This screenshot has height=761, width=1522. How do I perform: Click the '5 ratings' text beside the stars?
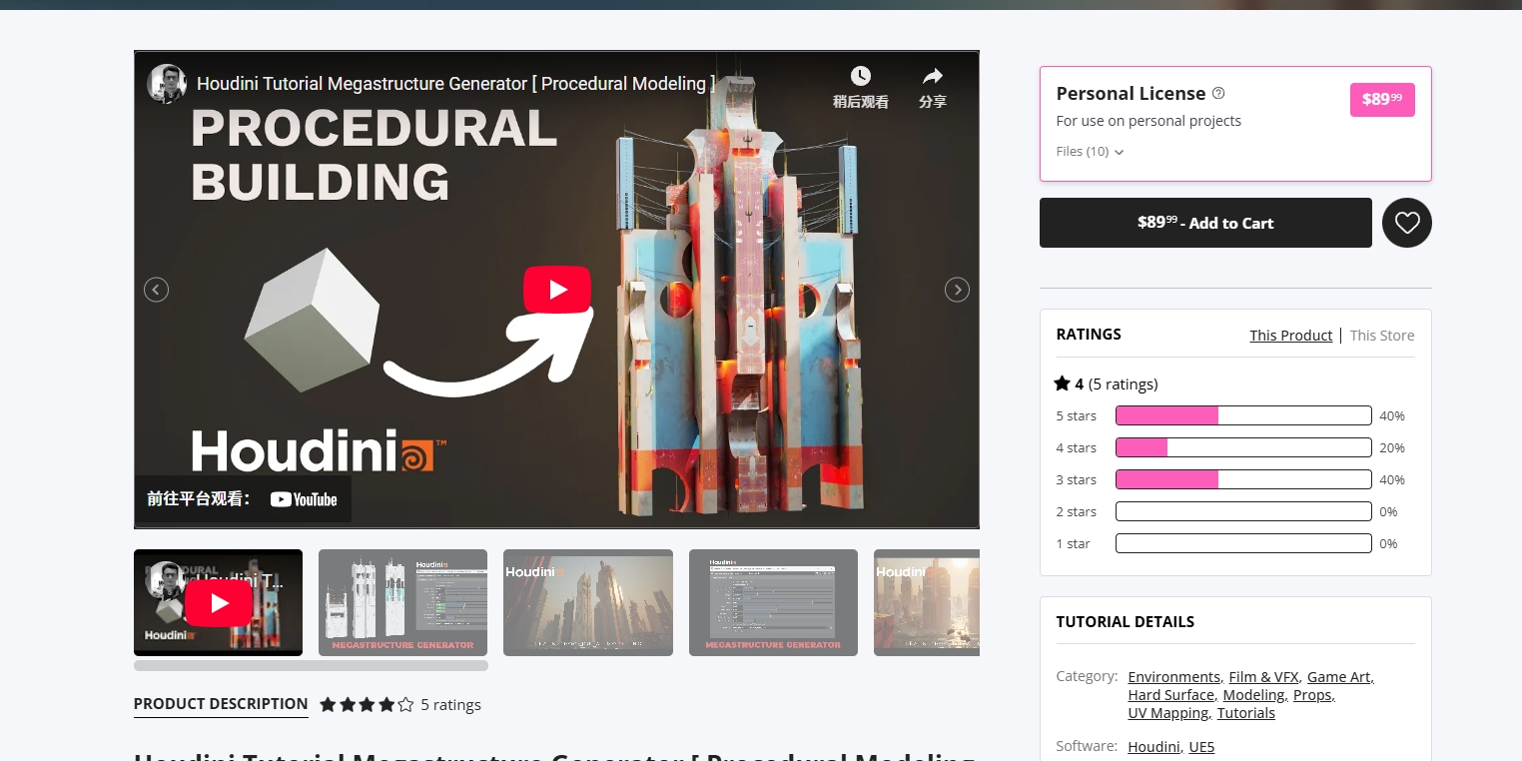coord(450,705)
